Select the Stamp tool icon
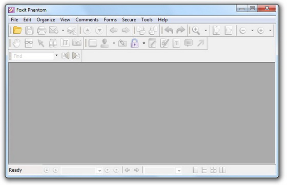This screenshot has height=185, width=287. point(105,43)
